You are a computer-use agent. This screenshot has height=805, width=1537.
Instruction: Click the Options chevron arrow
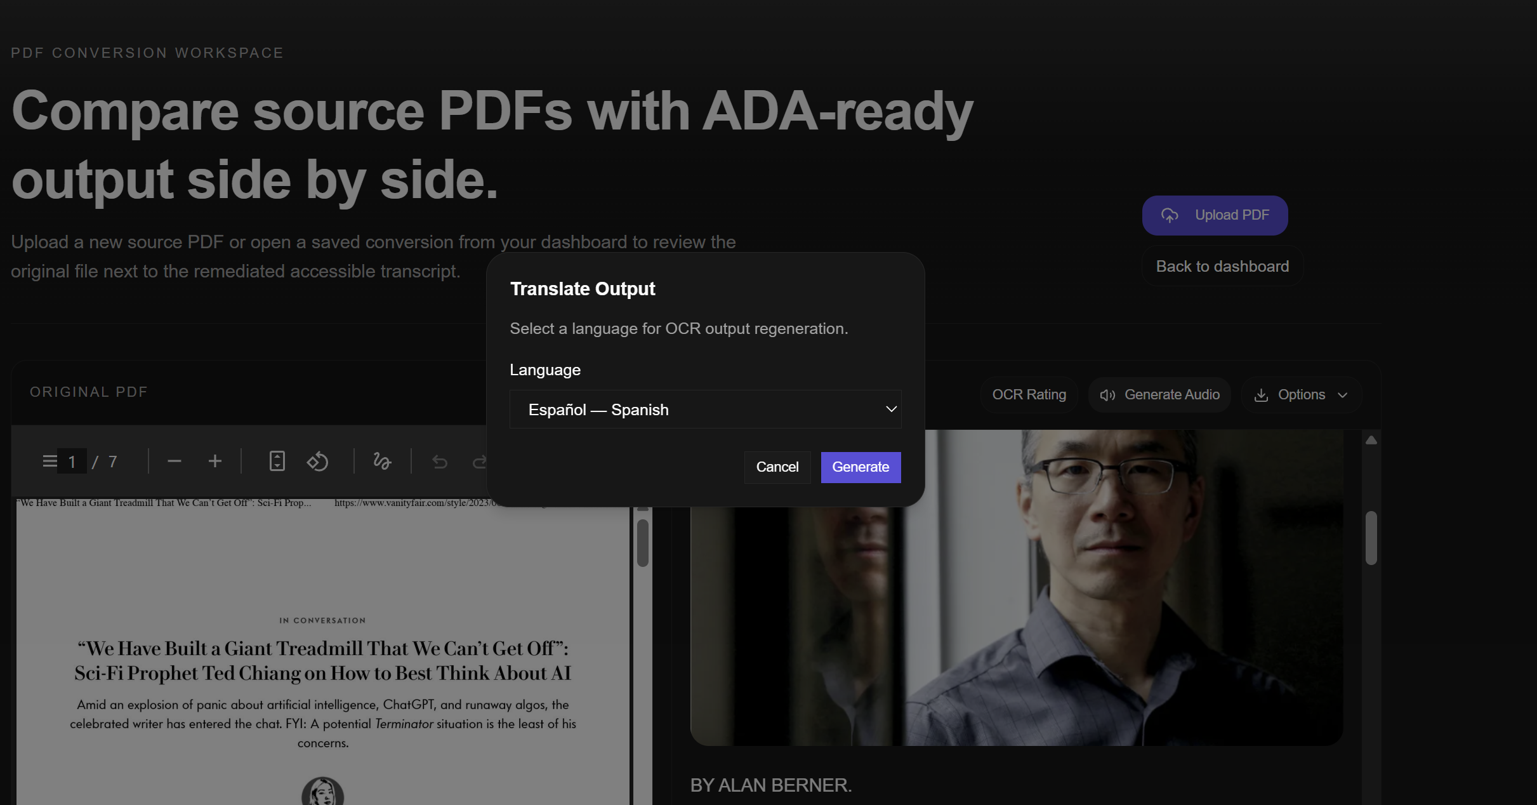(1343, 395)
